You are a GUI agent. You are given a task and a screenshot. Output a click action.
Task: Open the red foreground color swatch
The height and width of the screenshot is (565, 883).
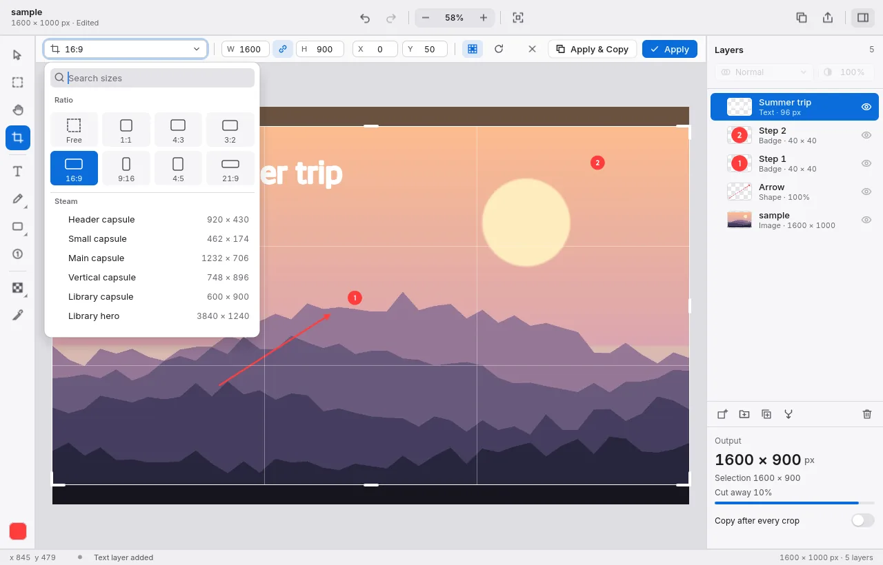[18, 531]
